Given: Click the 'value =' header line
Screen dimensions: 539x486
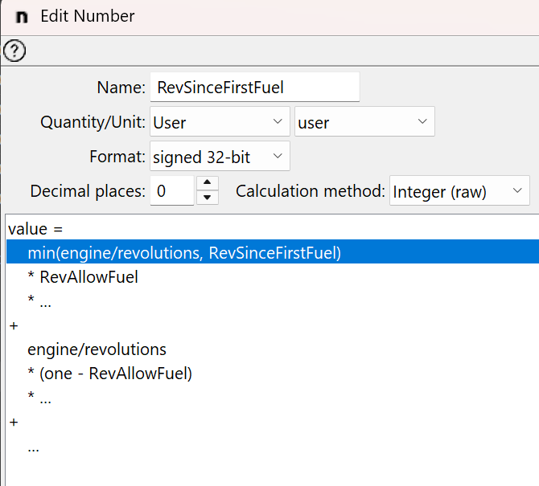Looking at the screenshot, I should pyautogui.click(x=29, y=229).
